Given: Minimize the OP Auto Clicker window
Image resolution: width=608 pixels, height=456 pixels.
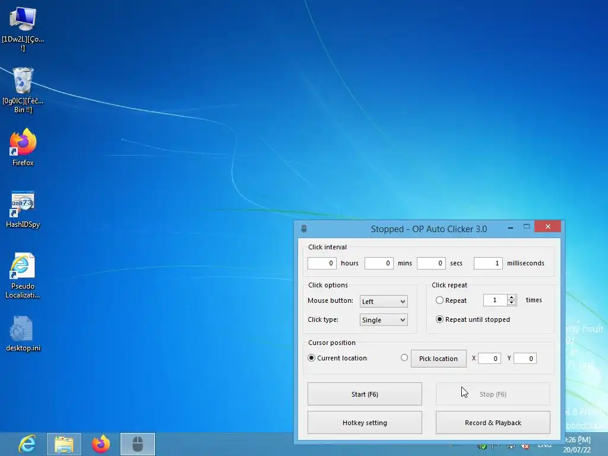Looking at the screenshot, I should click(x=511, y=227).
